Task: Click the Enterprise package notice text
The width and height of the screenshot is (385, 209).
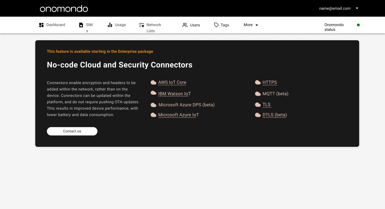Action: pos(100,51)
